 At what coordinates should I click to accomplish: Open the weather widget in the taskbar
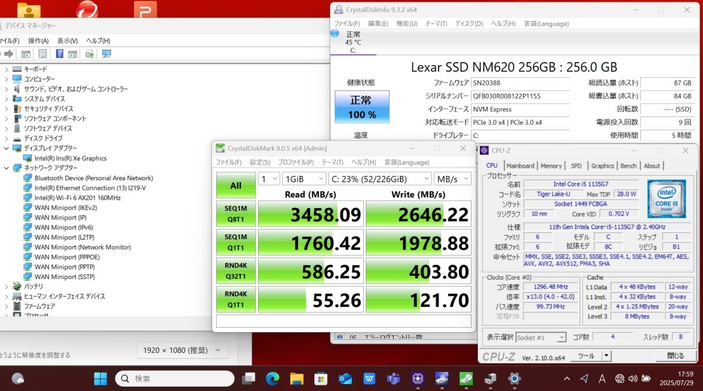point(18,378)
